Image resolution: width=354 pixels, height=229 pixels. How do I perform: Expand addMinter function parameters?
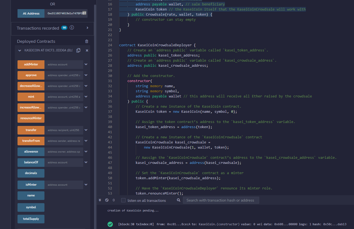click(x=86, y=64)
